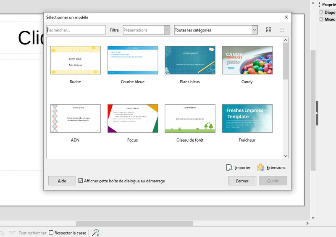Enable the 'Respecter la casse' checkbox
This screenshot has height=237, width=336.
[51, 232]
